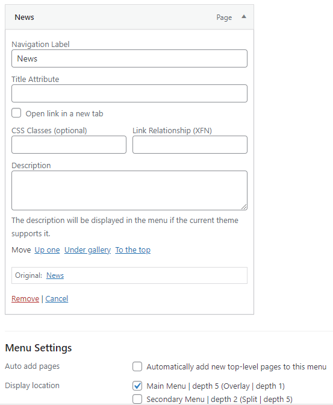This screenshot has height=405, width=333.
Task: Cancel editing the News menu item
Action: tap(57, 299)
